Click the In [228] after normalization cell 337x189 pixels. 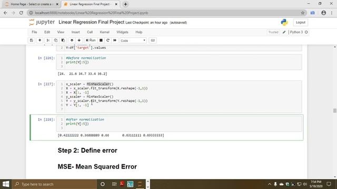pyautogui.click(x=179, y=124)
